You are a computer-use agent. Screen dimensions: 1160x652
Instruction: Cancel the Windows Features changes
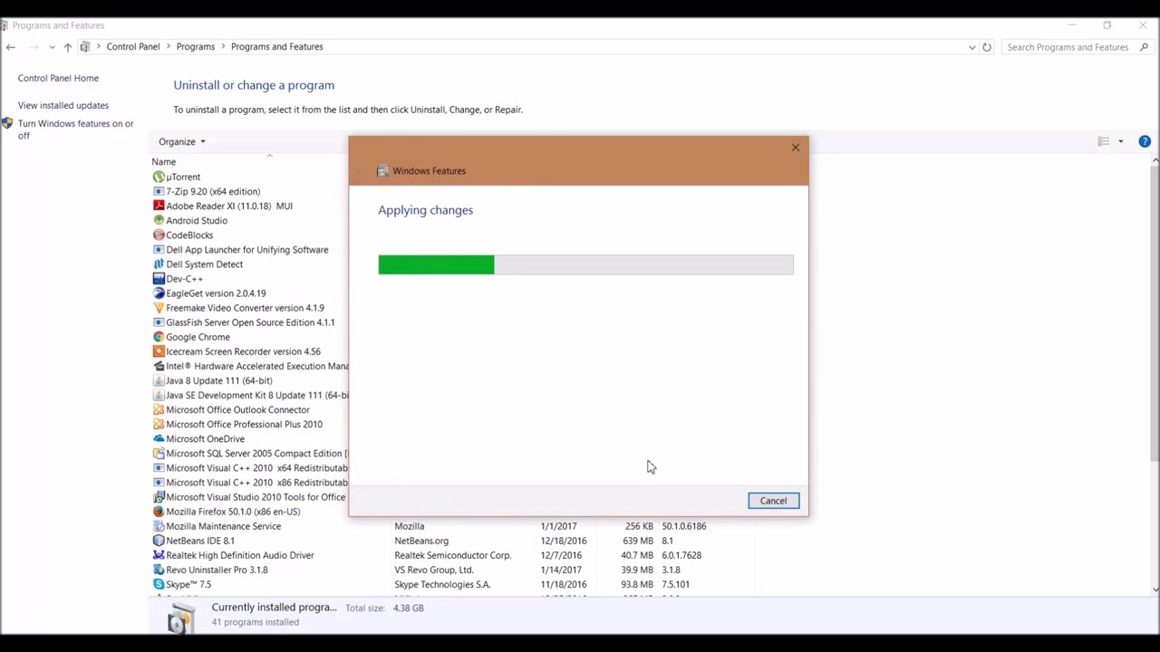coord(773,501)
